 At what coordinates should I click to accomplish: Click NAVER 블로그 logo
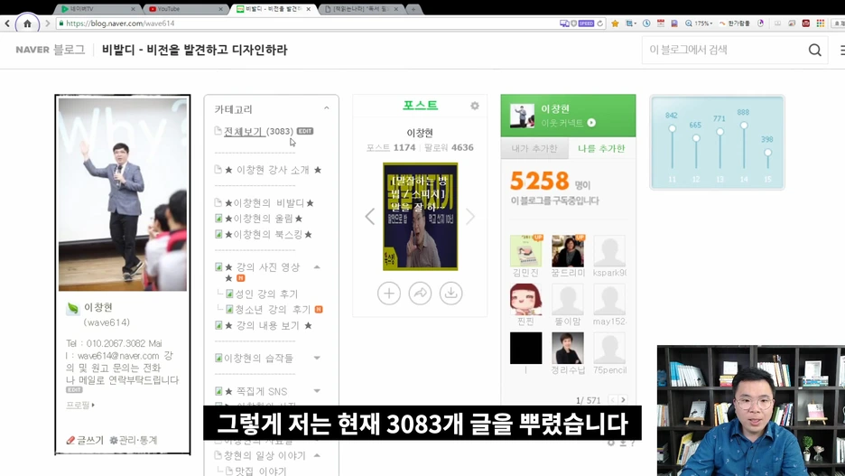click(51, 50)
